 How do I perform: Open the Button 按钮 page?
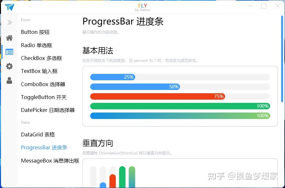click(x=35, y=32)
